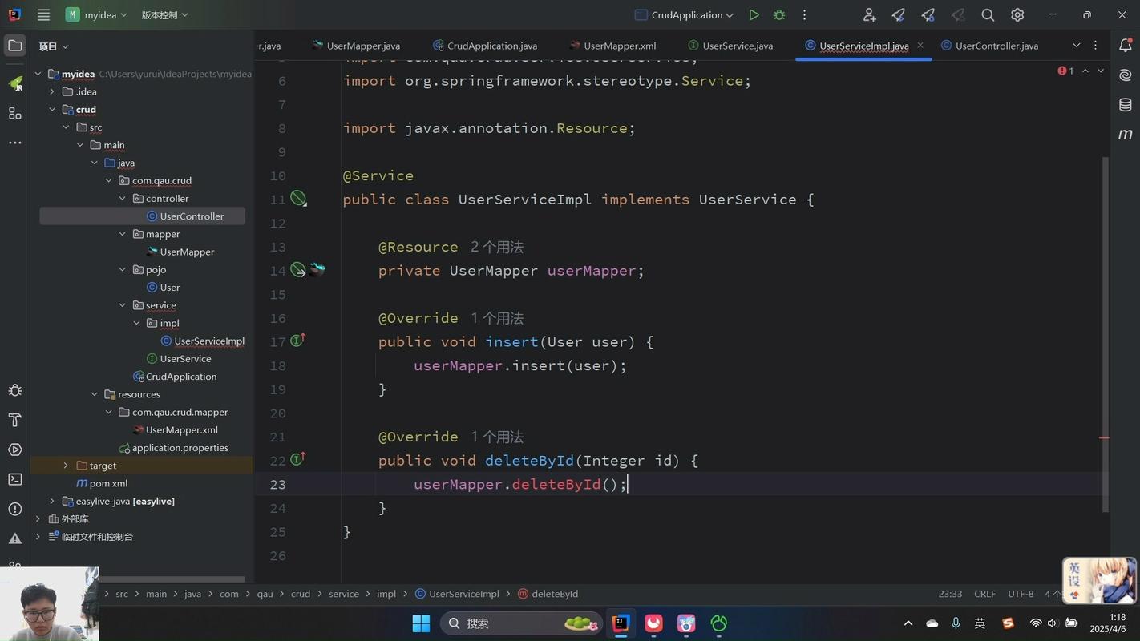Select the Services tool window icon
Viewport: 1140px width, 641px height.
coord(14,450)
